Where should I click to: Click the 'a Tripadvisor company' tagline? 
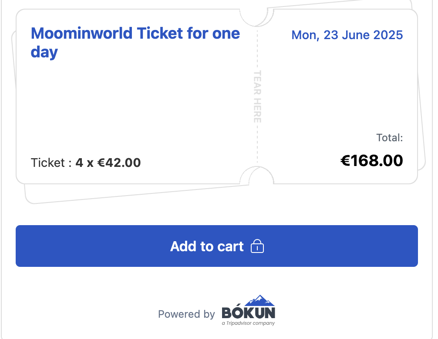click(248, 323)
